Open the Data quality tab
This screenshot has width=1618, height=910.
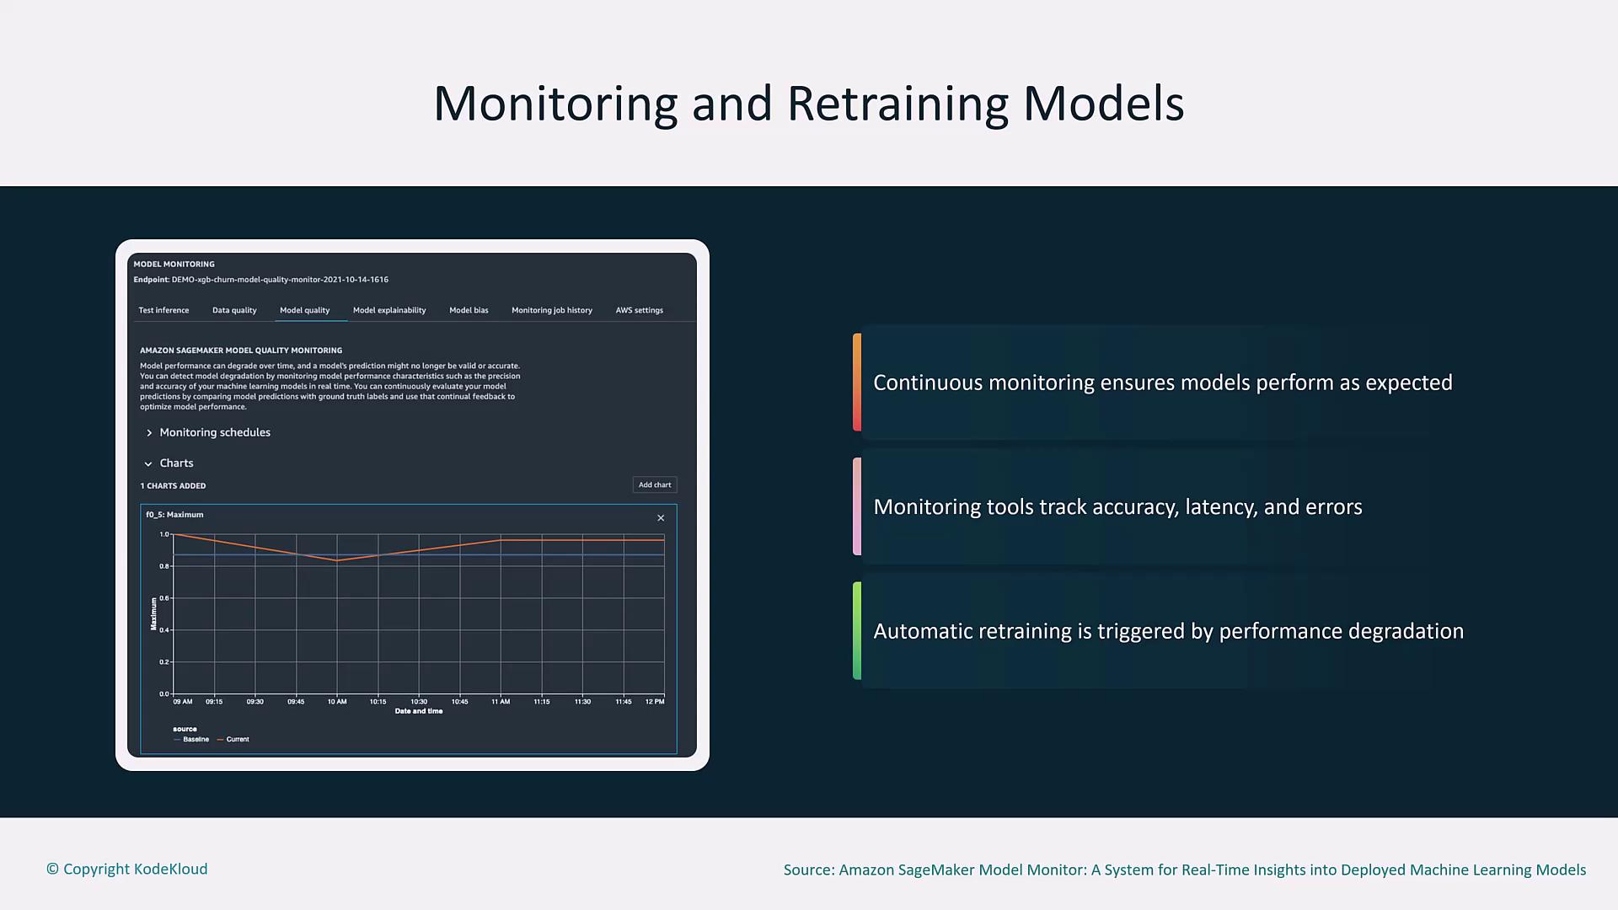point(234,310)
